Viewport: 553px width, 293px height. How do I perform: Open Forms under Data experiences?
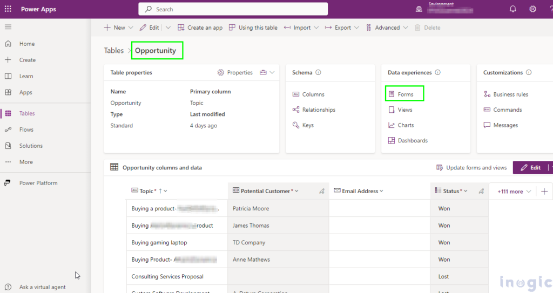401,94
